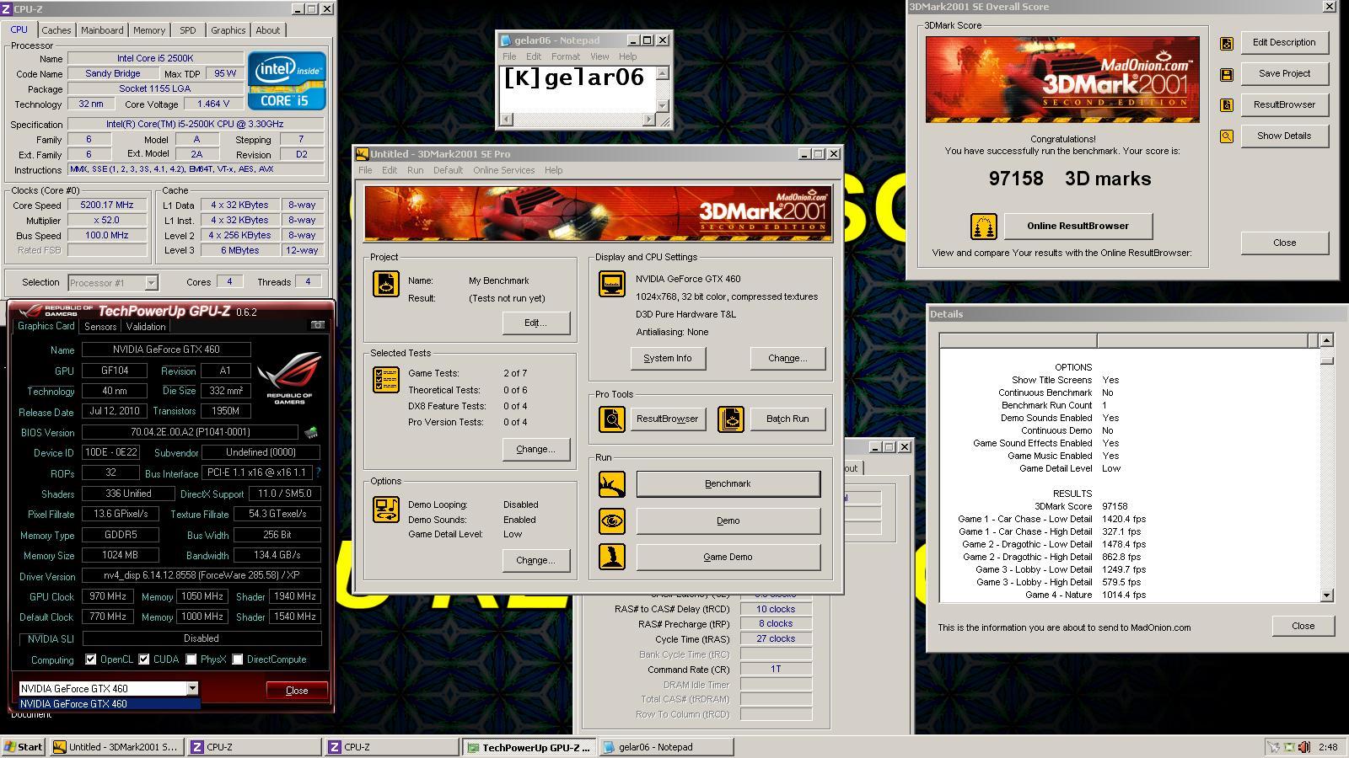The height and width of the screenshot is (758, 1349).
Task: Open the Online Services menu
Action: pos(504,170)
